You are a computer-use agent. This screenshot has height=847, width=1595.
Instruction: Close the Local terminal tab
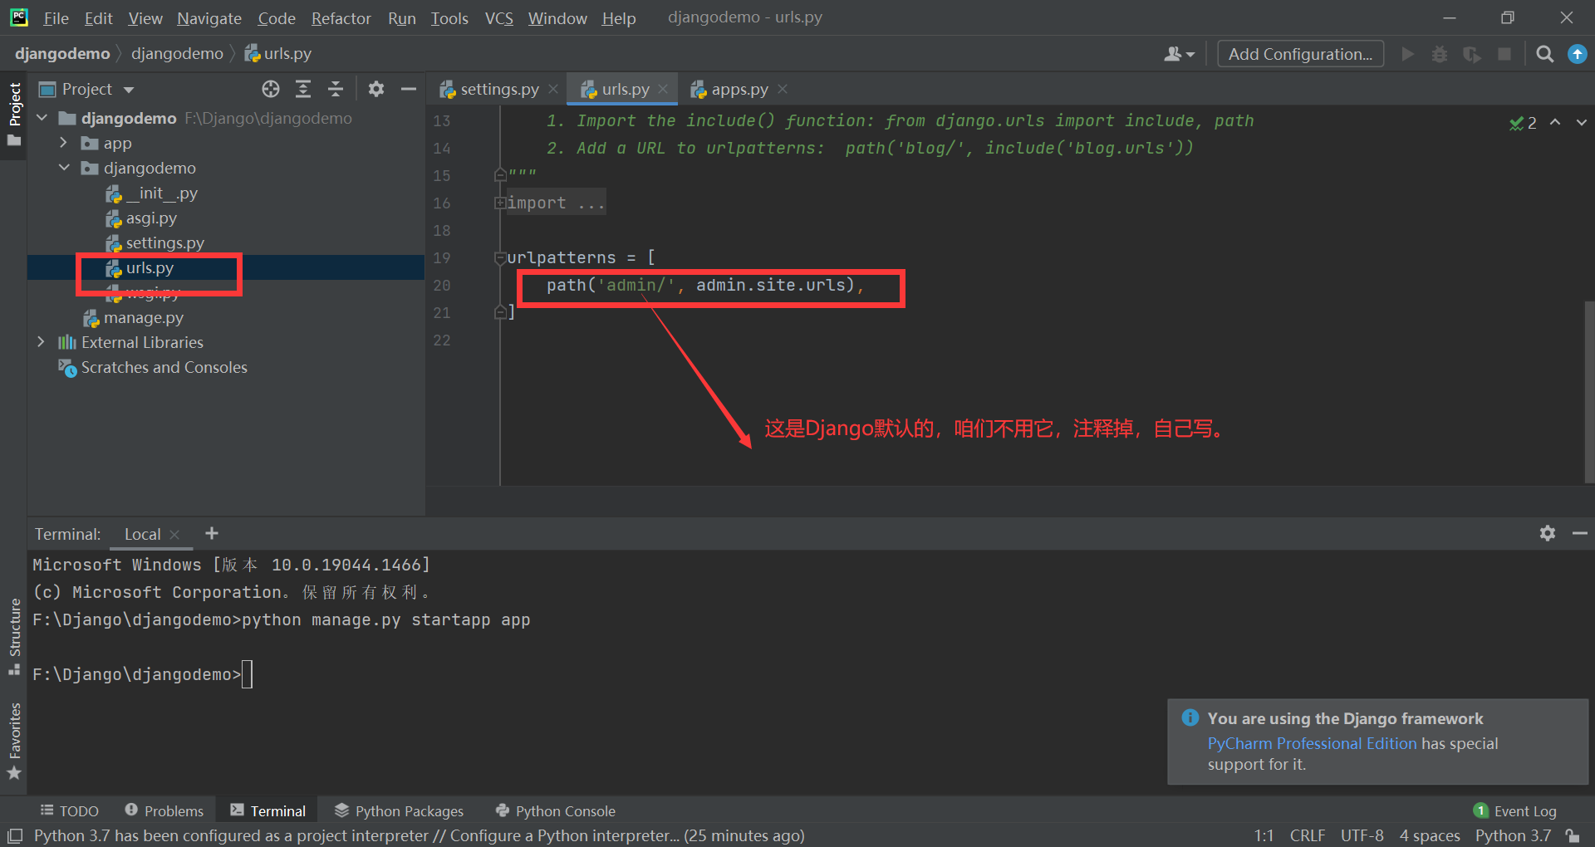tap(174, 535)
